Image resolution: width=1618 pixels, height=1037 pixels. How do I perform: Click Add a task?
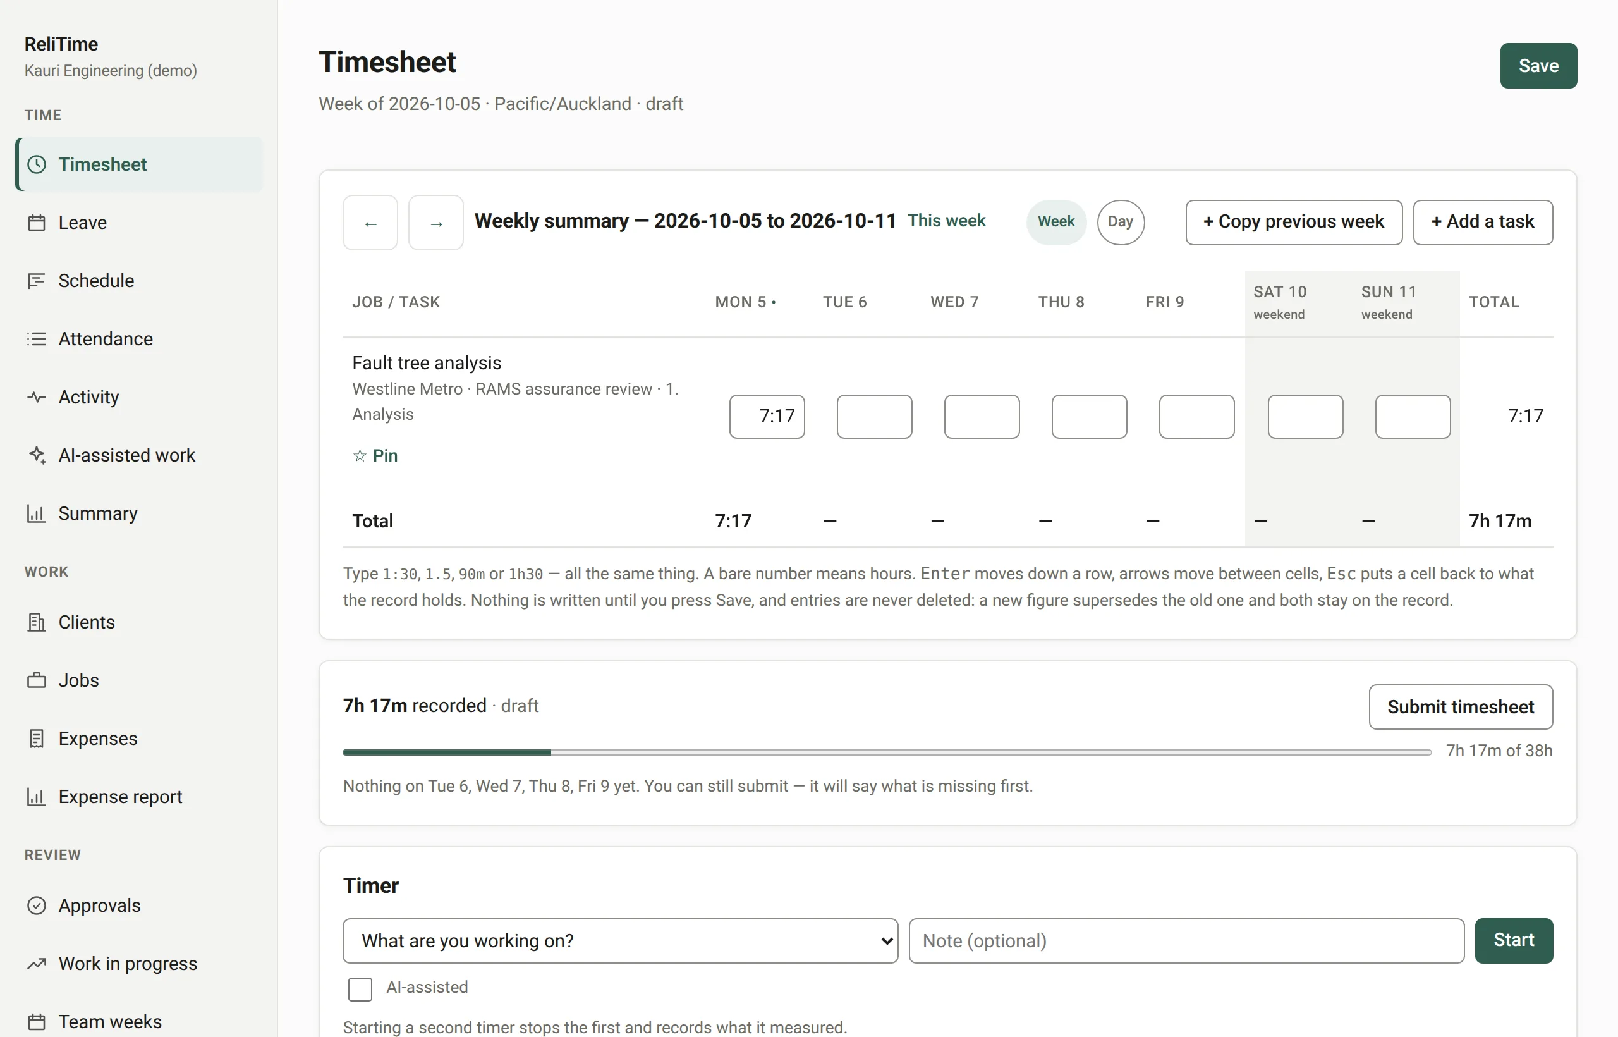pos(1483,222)
